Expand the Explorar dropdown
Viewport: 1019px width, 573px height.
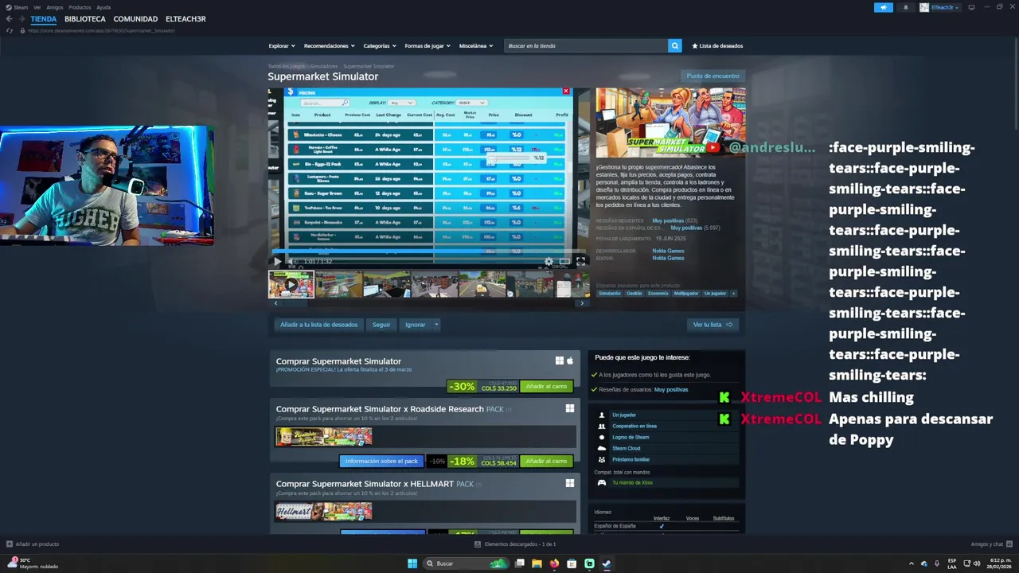282,45
